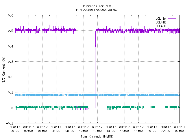
Task: Click the 0.6 y-axis tick label
Action: coord(10,15)
